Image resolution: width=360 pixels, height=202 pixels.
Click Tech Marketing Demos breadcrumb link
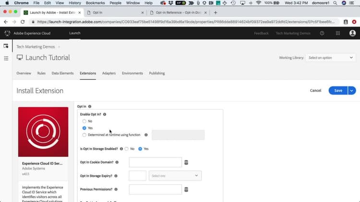click(x=36, y=47)
